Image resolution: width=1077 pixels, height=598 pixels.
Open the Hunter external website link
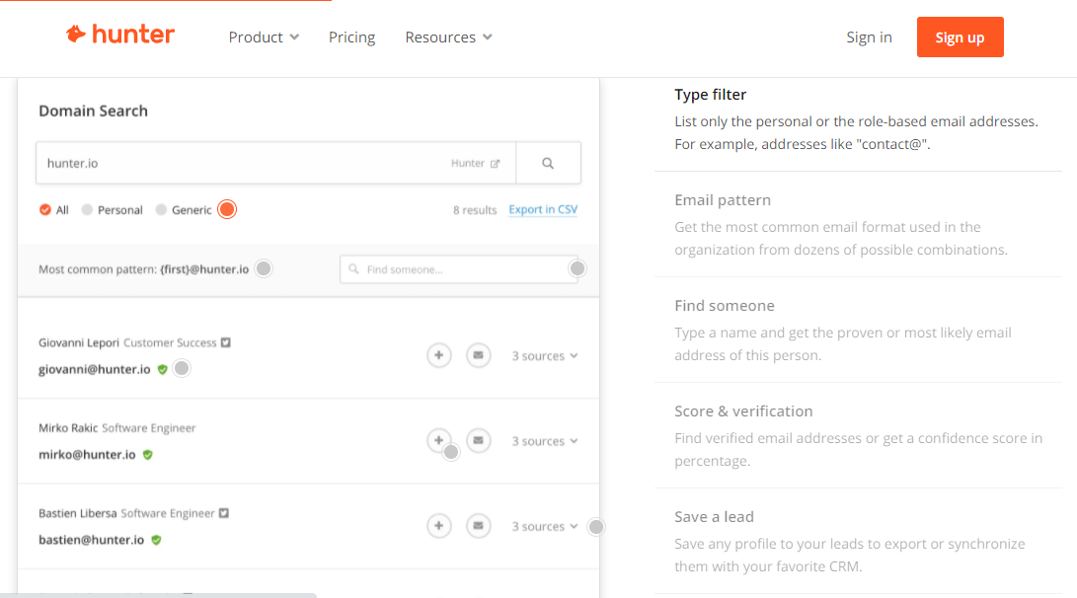pos(475,164)
